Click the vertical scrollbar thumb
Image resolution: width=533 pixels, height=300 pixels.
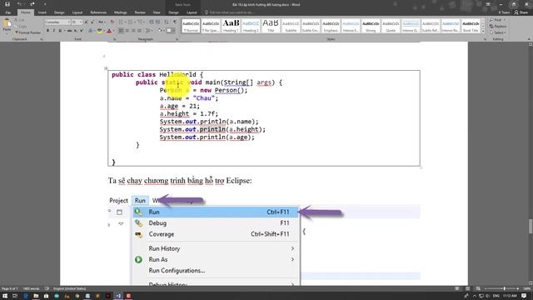coord(531,226)
